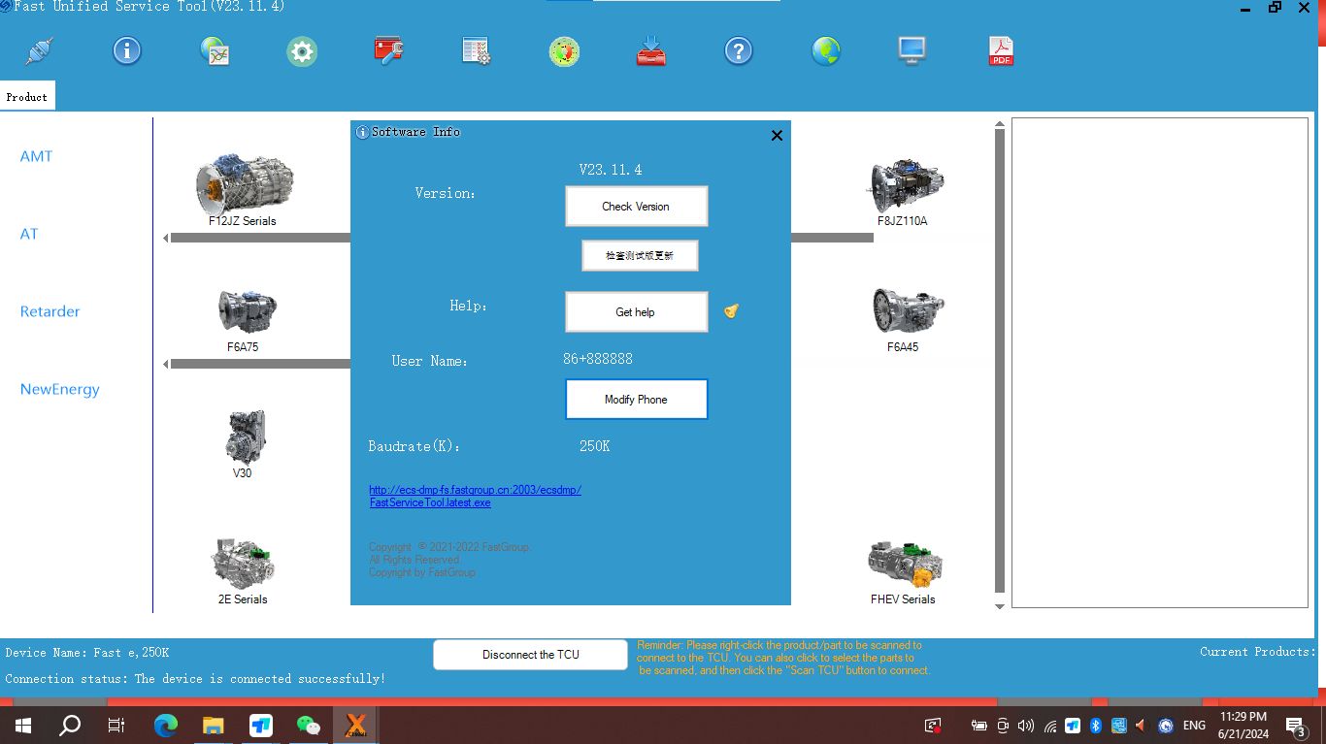1326x744 pixels.
Task: Click the monitor screen icon in toolbar
Action: click(x=912, y=50)
